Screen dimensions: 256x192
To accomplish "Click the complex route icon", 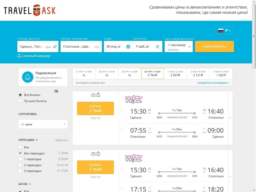I will point(19,56).
